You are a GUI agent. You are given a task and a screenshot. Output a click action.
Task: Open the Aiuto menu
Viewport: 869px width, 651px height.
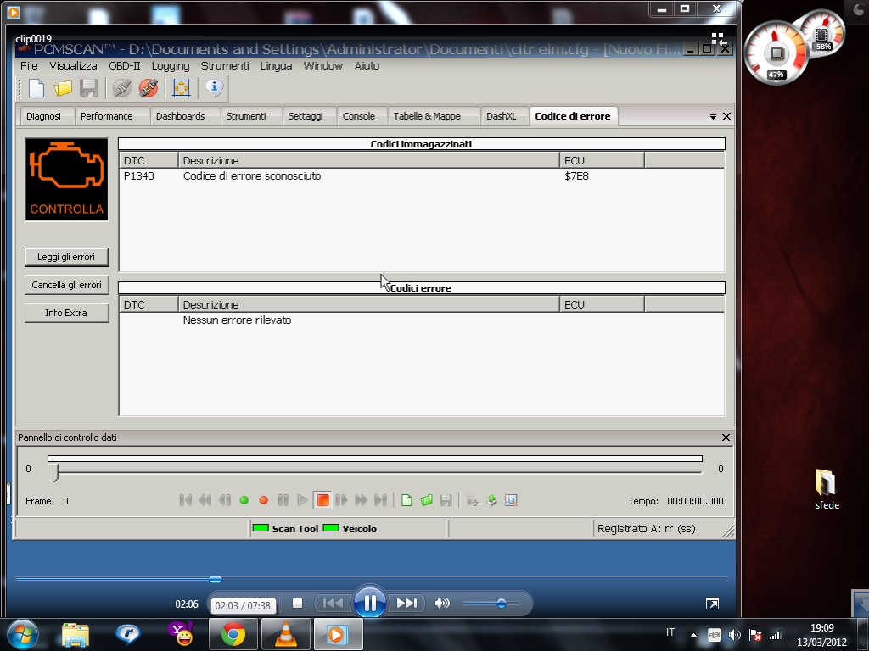[367, 66]
